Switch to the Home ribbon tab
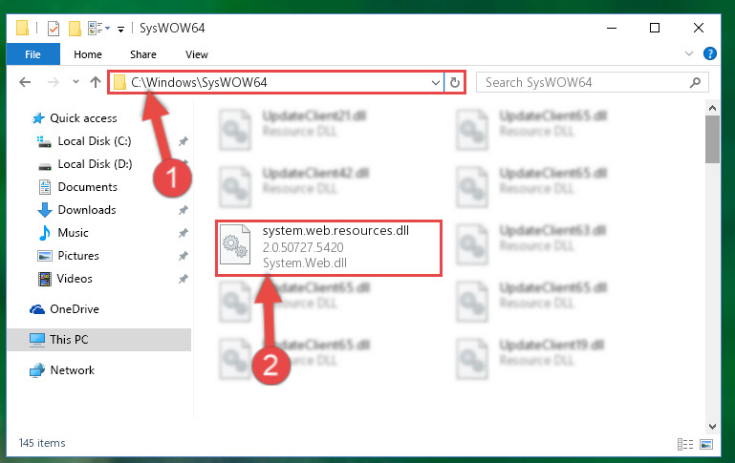 point(88,54)
